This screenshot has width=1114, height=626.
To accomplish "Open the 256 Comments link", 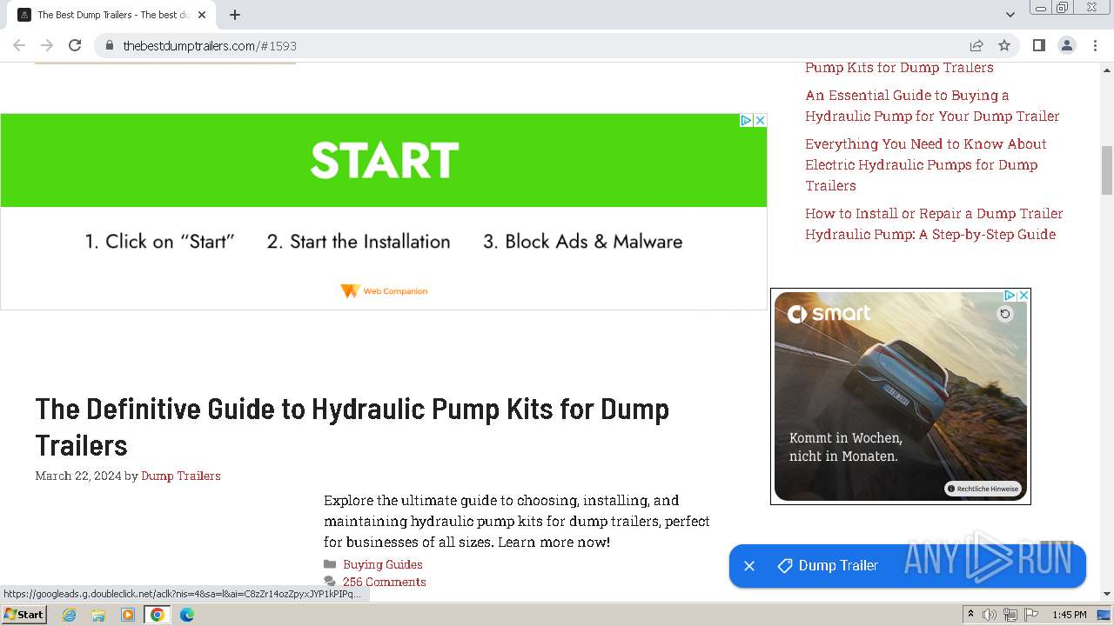I will coord(385,582).
